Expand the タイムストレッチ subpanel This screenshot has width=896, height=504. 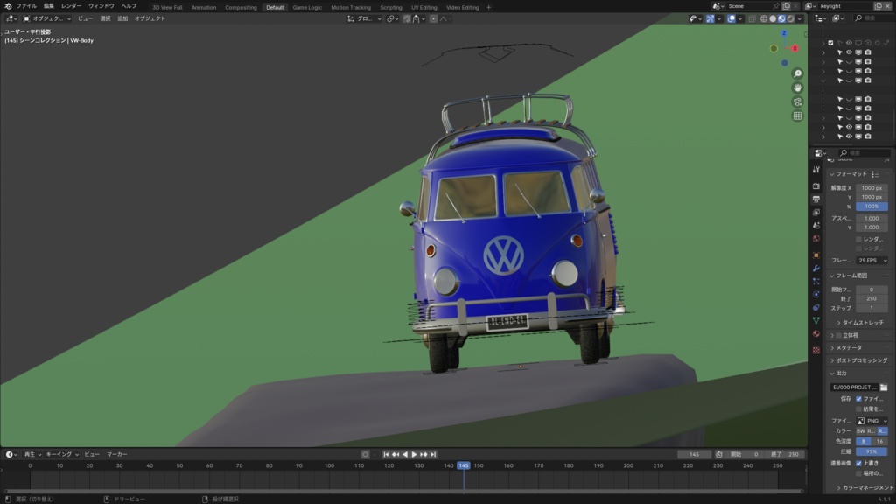[x=861, y=323]
